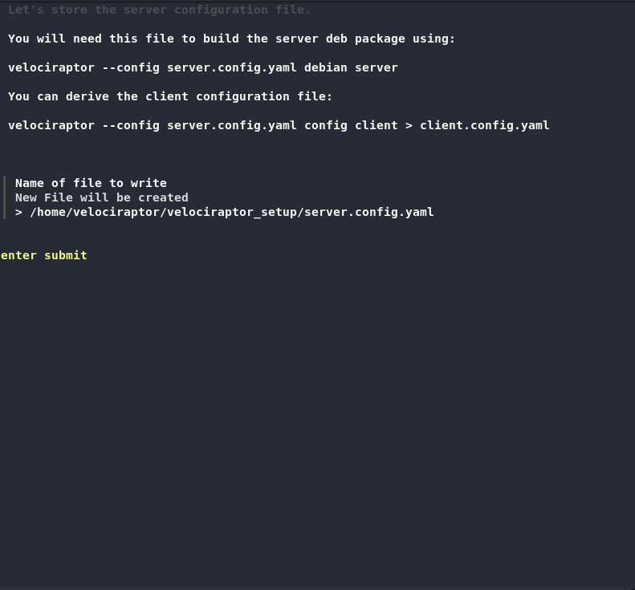
Task: Click the 'enter submit' hint text
Action: [44, 255]
